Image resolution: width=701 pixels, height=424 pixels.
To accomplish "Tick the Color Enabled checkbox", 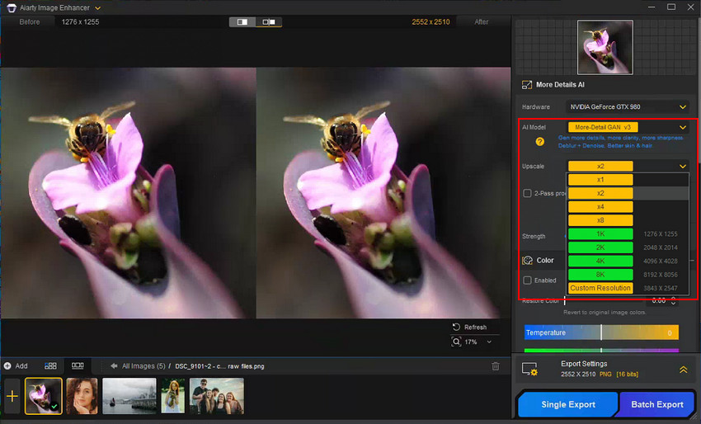I will [528, 280].
